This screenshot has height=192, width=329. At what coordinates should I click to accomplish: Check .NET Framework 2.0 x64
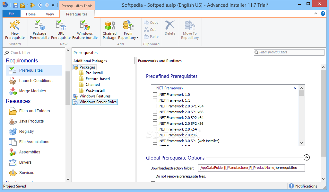155,129
